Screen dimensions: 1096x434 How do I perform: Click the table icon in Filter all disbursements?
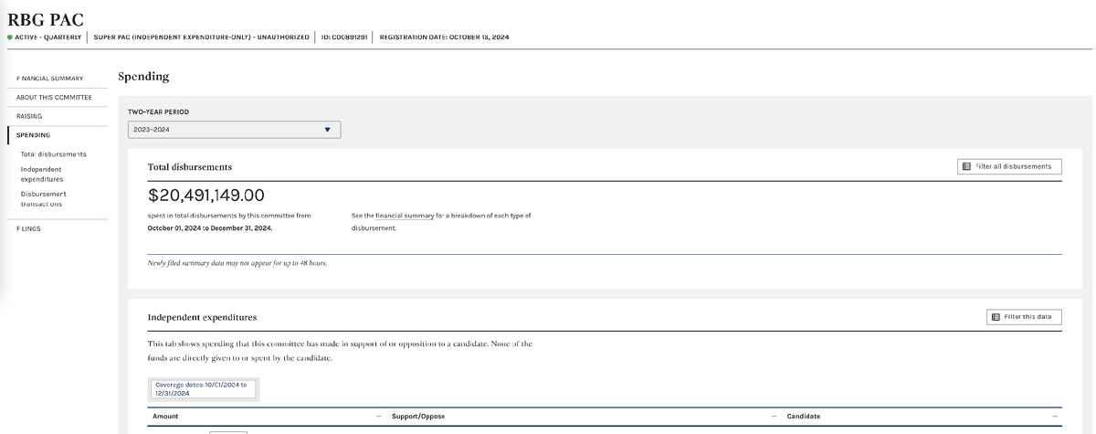967,166
